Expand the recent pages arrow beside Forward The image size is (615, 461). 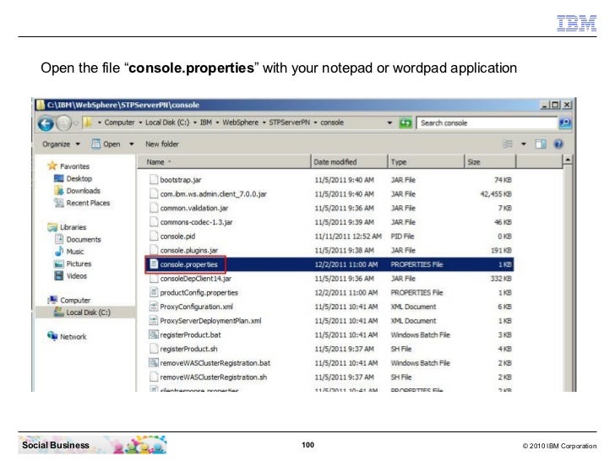(x=76, y=122)
